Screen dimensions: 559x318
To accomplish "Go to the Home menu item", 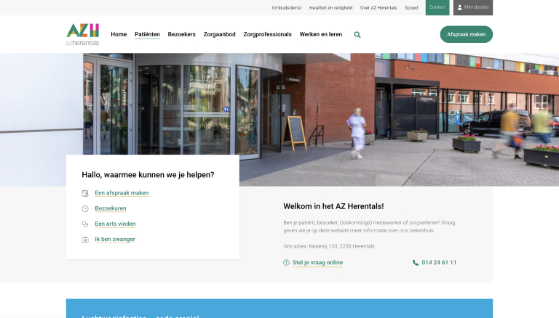I will point(119,35).
